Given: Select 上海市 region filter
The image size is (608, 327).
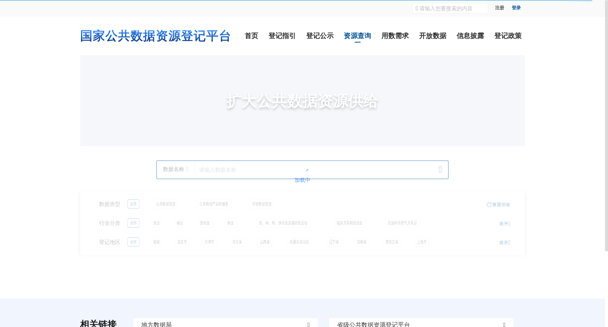Looking at the screenshot, I should (422, 242).
